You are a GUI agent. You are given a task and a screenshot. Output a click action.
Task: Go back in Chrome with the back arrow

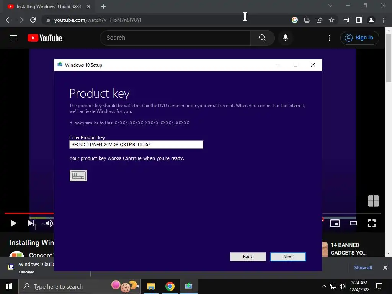pos(8,20)
